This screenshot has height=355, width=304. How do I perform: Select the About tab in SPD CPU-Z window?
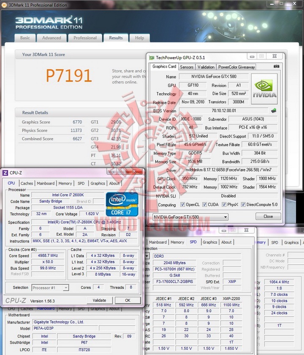226,242
